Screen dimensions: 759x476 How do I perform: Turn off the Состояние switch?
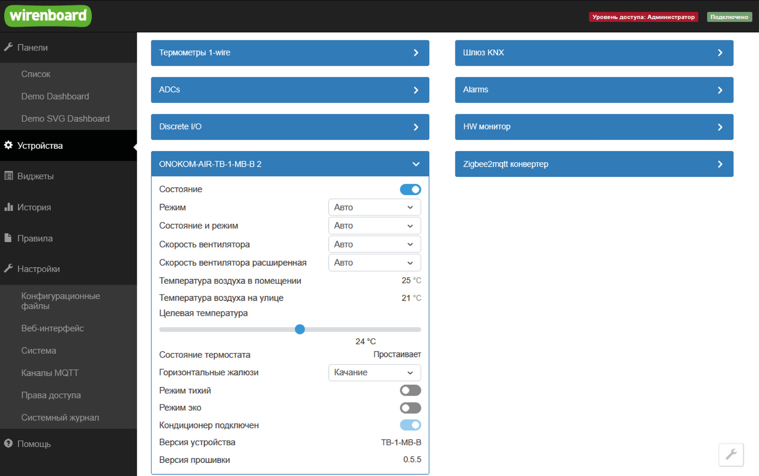click(x=410, y=189)
